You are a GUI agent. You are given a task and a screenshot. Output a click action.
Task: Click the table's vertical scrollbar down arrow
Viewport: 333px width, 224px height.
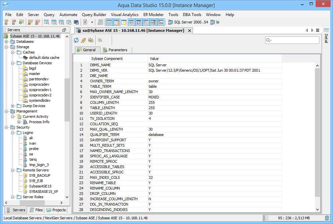[317, 210]
